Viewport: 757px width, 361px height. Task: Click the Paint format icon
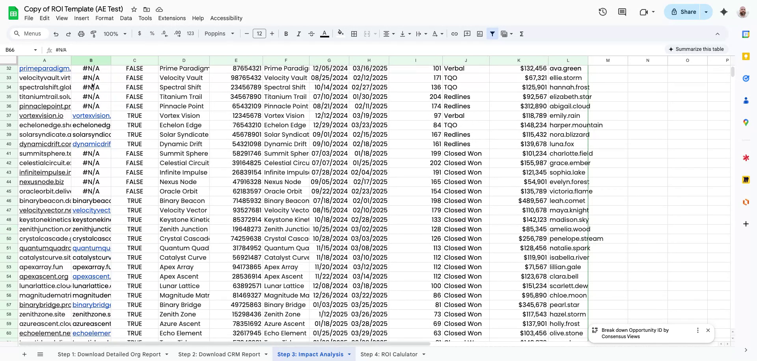(93, 33)
